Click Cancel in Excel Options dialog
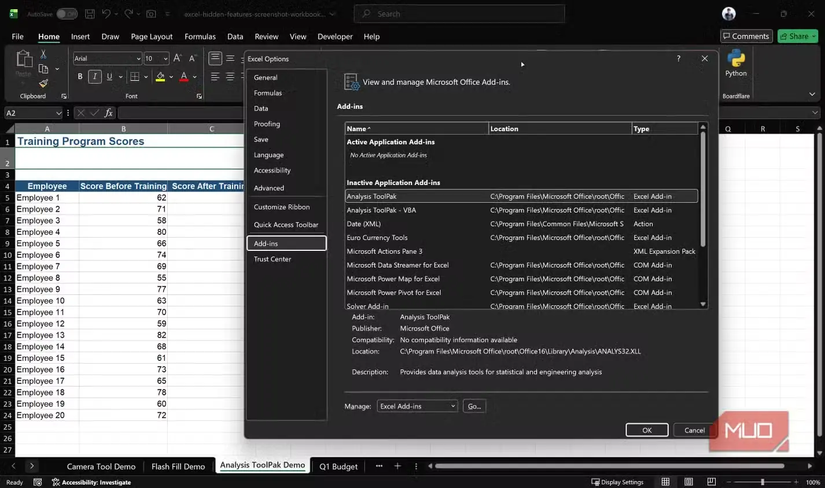 (694, 430)
